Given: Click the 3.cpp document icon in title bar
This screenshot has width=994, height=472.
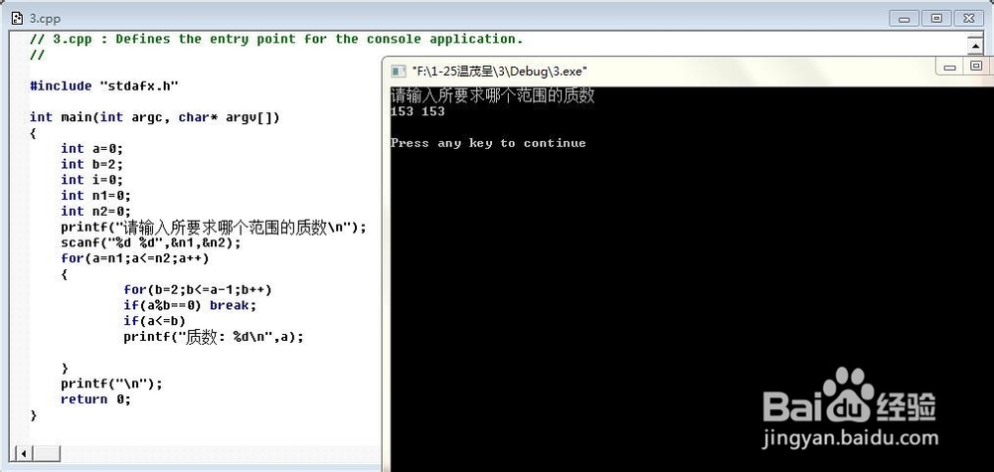Looking at the screenshot, I should tap(17, 18).
